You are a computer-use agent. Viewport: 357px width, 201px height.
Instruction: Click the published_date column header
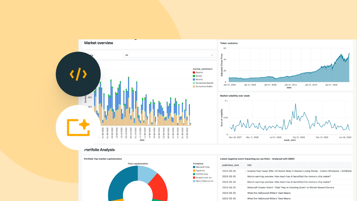pos(230,165)
